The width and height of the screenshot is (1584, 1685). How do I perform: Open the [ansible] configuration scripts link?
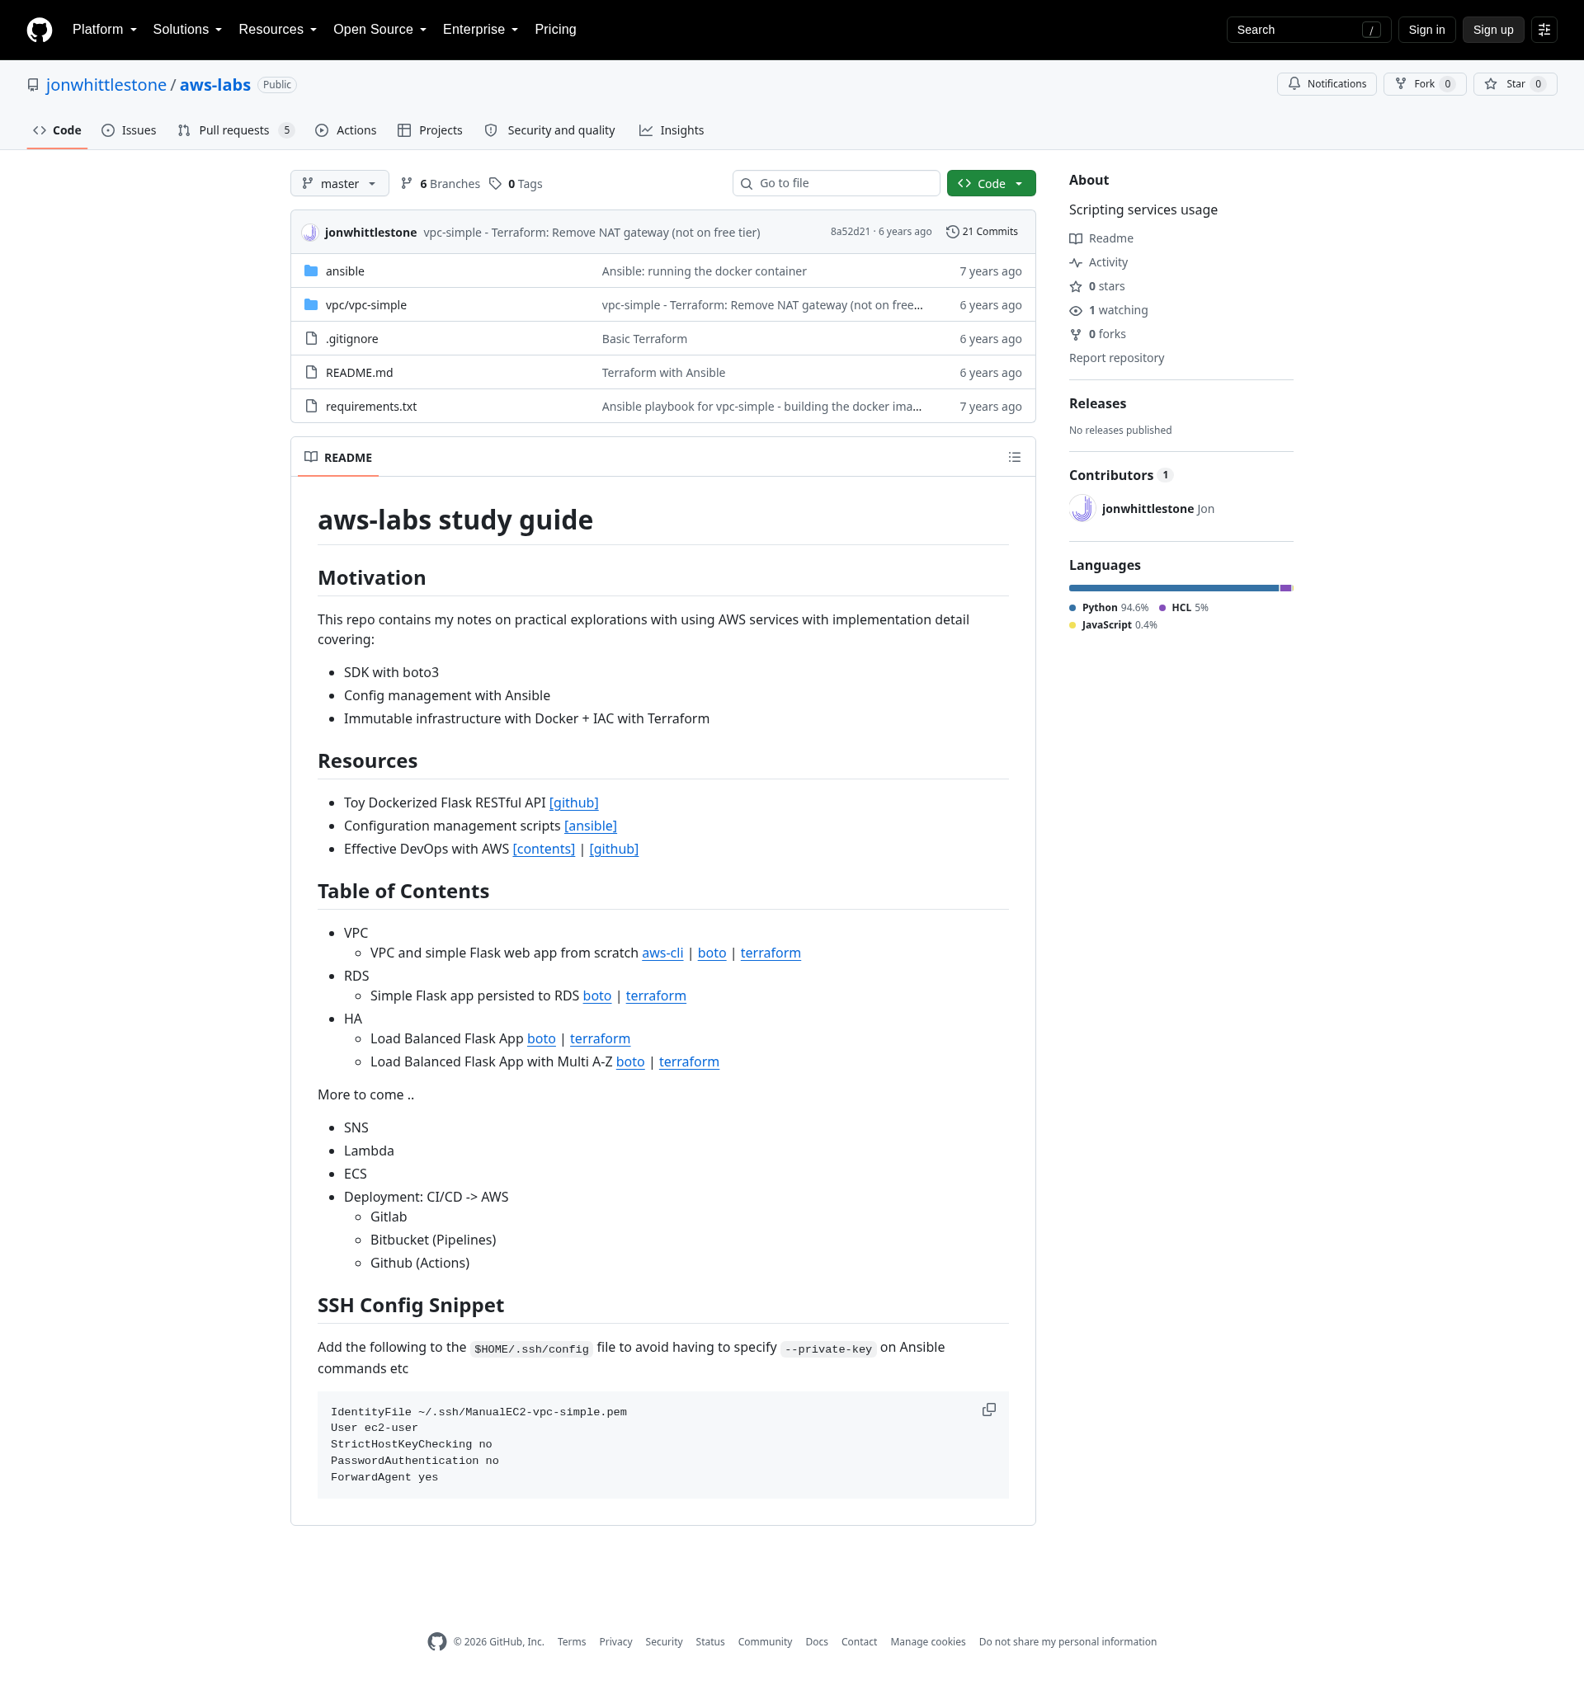pos(590,826)
